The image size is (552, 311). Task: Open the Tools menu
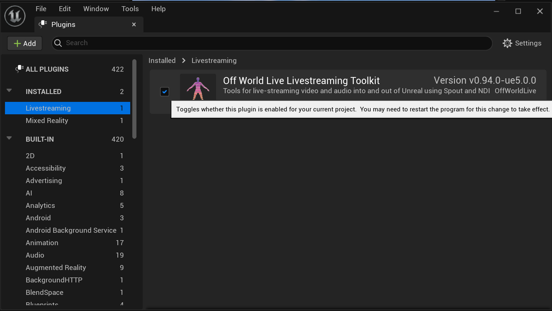point(130,9)
